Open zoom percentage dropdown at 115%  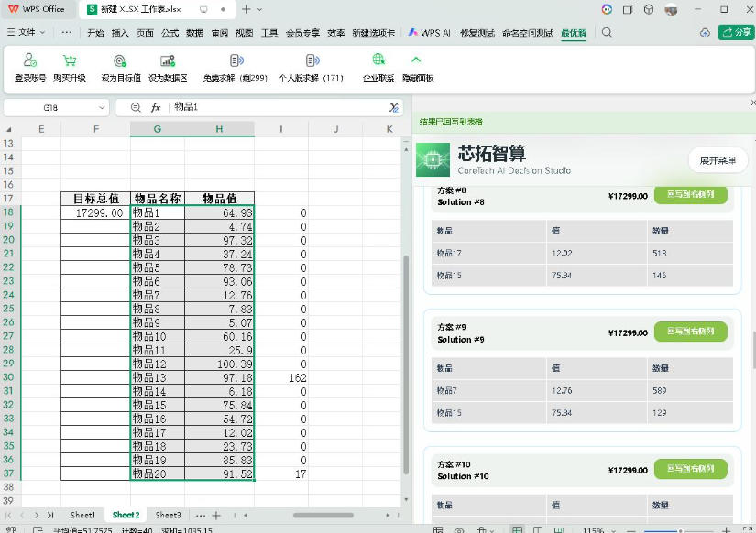coord(613,530)
